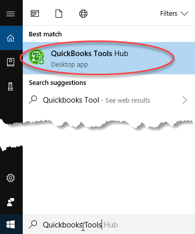Click the QuickBooks Tools Hub app icon
This screenshot has height=234, width=195.
tap(37, 57)
